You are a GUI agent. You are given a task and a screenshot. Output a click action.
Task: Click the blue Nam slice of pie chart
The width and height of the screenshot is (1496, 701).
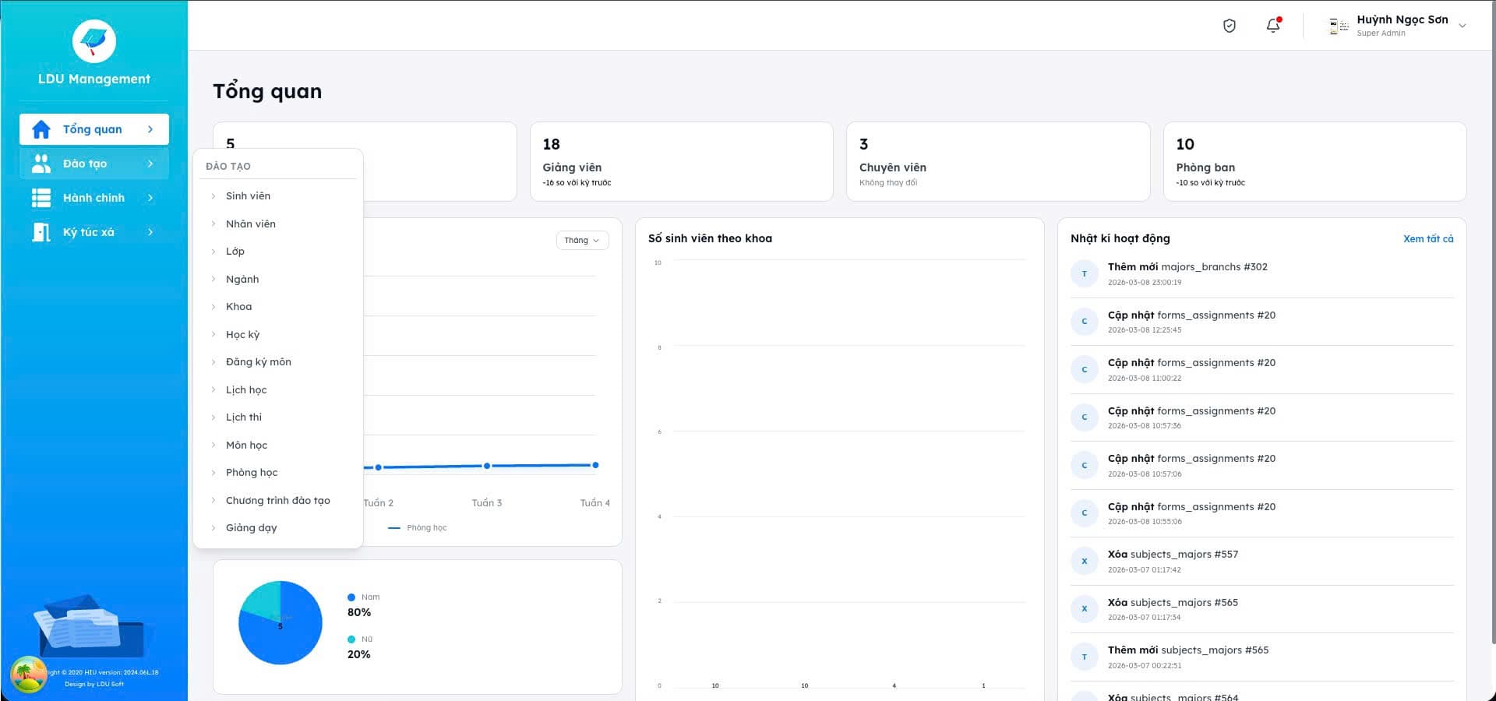click(x=288, y=635)
